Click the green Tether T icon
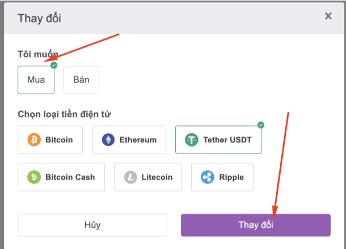 [x=192, y=140]
